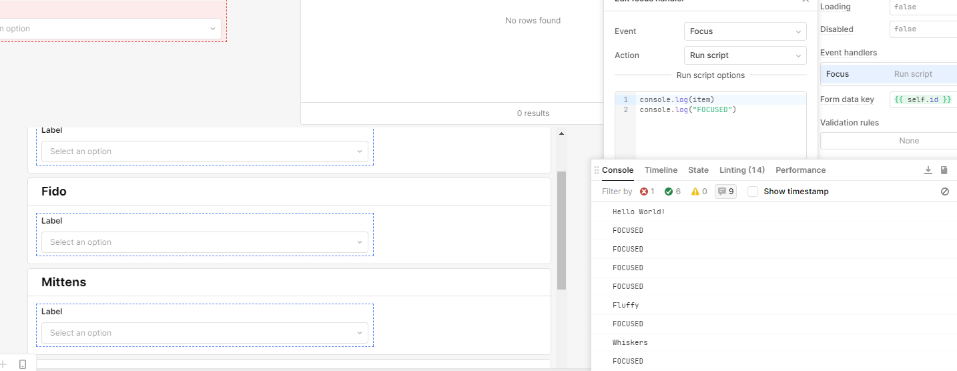Open the Event dropdown set to Focus
The height and width of the screenshot is (371, 957).
pos(745,31)
